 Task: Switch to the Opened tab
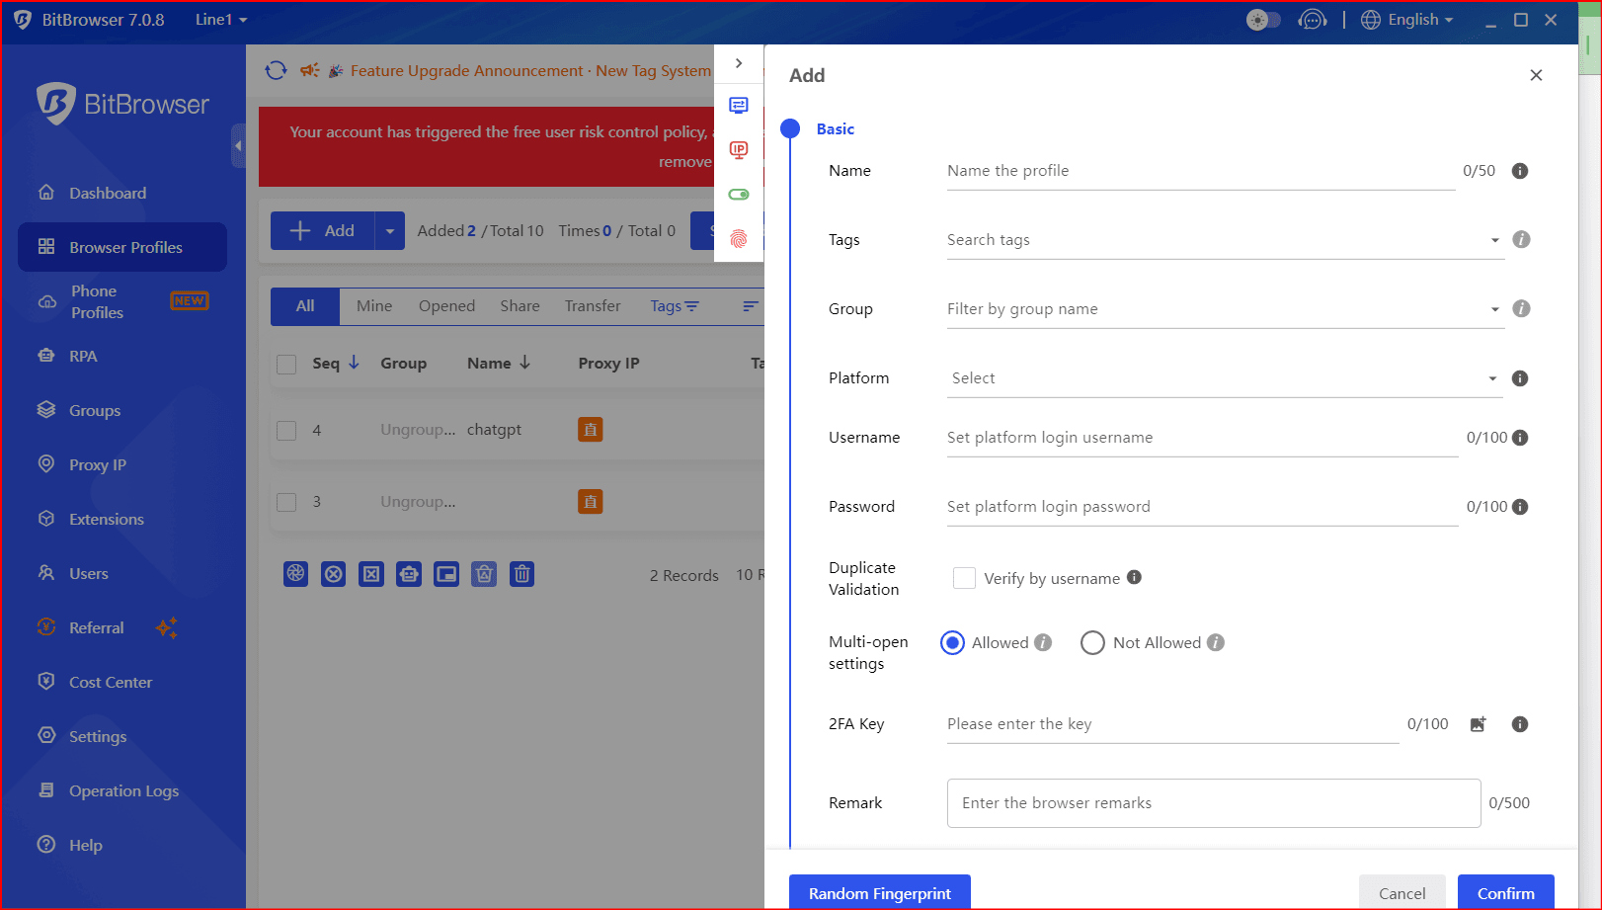click(446, 306)
